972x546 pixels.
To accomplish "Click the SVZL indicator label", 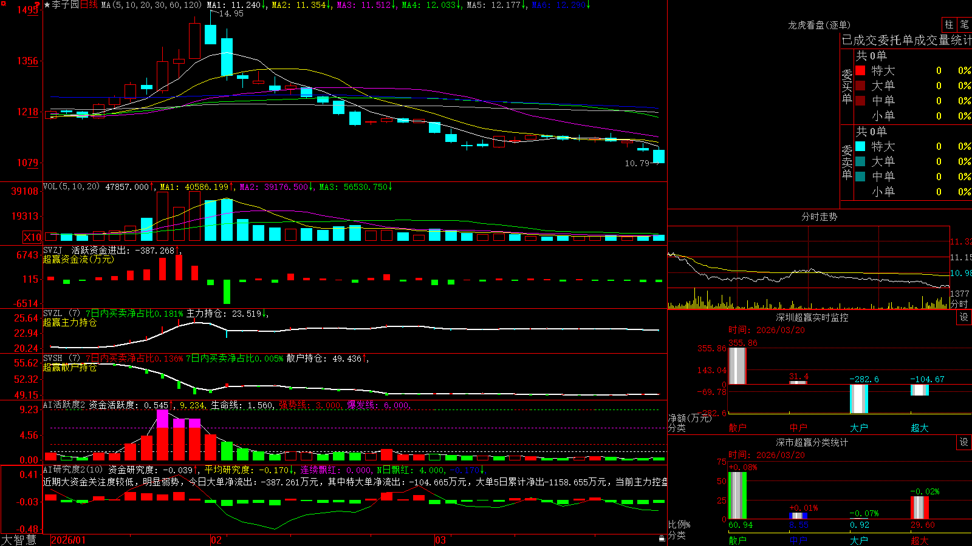I will pos(53,314).
